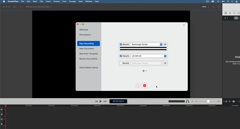Click the circular options icon in dialog corner
The height and width of the screenshot is (129, 240).
click(184, 25)
